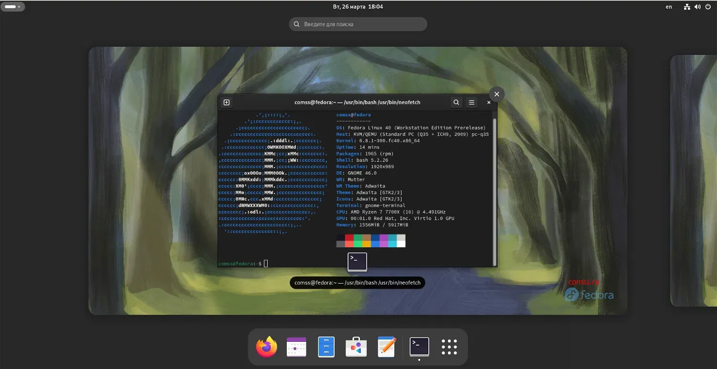Click the 'DE: GNOME 46.0' line
Viewport: 717px width, 369px height.
click(x=357, y=173)
